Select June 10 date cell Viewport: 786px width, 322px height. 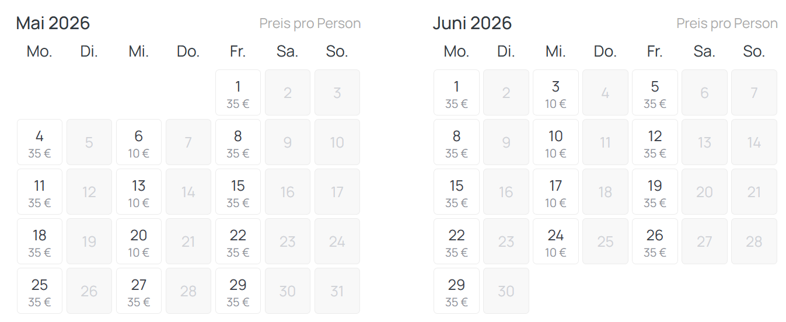pyautogui.click(x=556, y=142)
